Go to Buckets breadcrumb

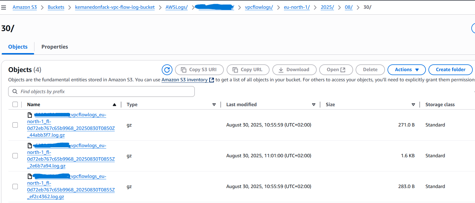[56, 7]
